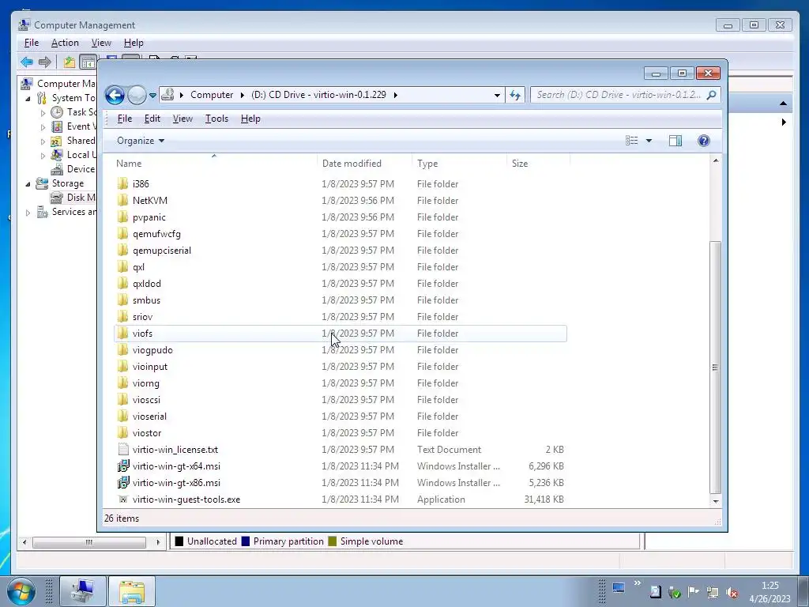This screenshot has width=809, height=607.
Task: Click Computer Management up-level folder toolbar icon
Action: point(70,62)
